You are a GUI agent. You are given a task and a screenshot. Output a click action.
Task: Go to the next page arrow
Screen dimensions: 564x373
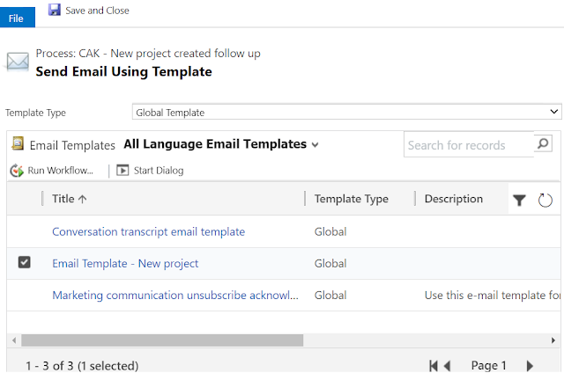tap(530, 365)
